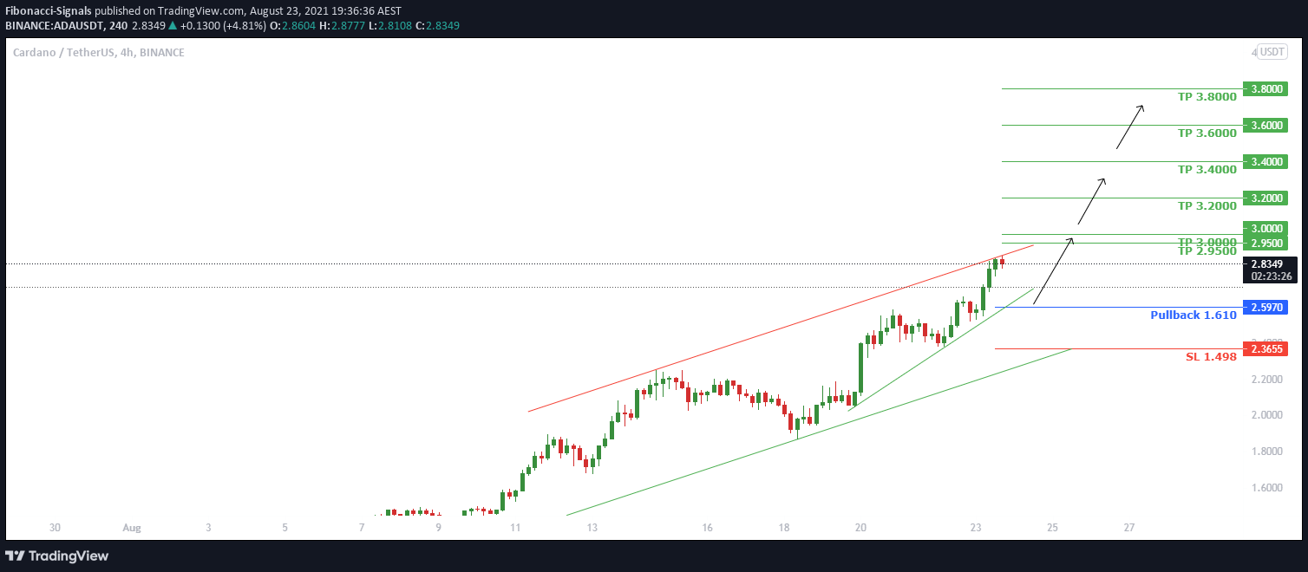Click the 23 date on time axis
Viewport: 1308px width, 572px height.
(x=976, y=527)
